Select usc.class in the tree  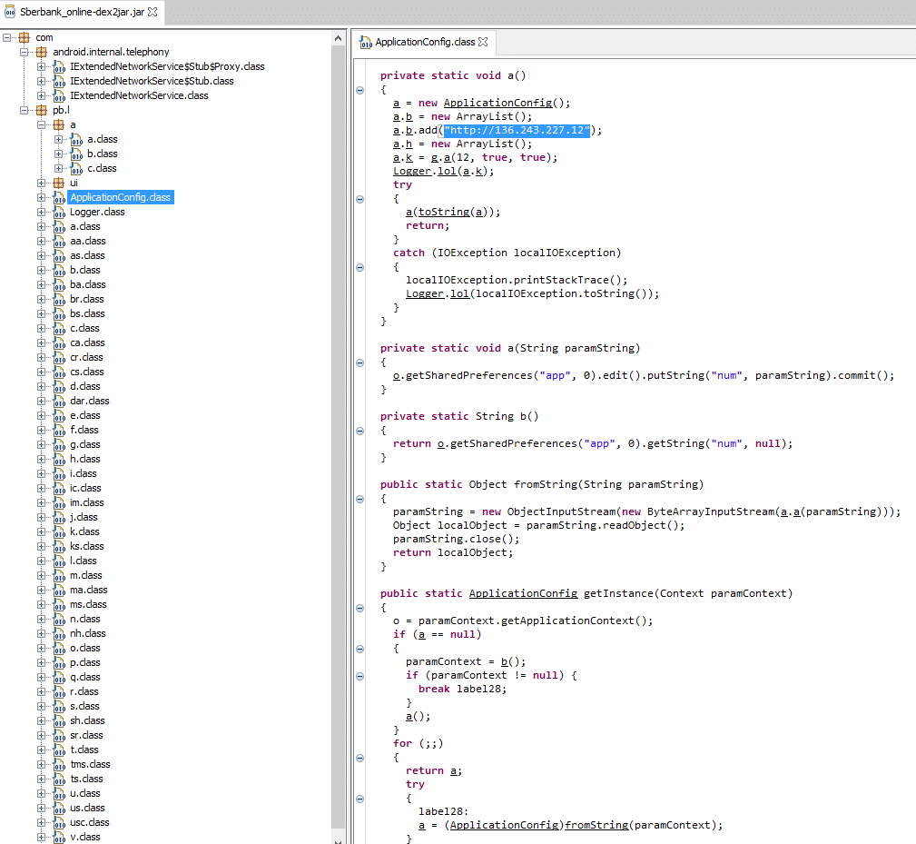tap(89, 822)
